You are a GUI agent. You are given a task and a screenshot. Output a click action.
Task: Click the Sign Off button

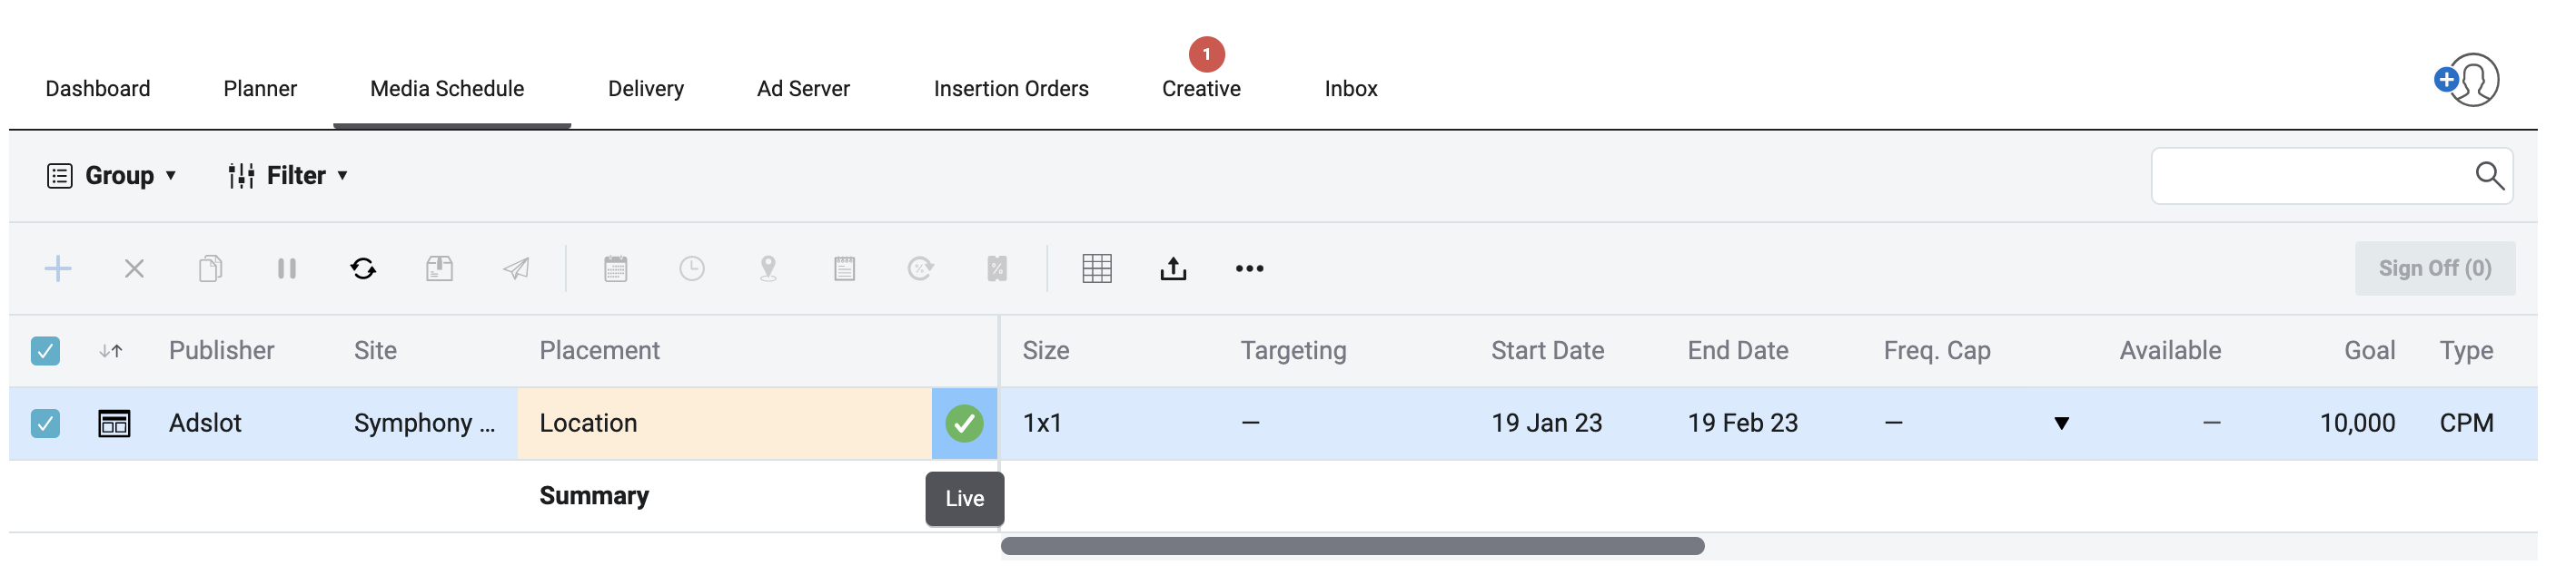2434,268
